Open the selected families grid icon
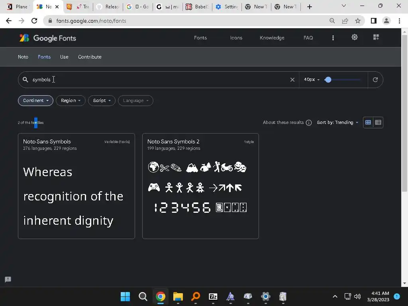Image resolution: width=408 pixels, height=306 pixels. coord(376,37)
